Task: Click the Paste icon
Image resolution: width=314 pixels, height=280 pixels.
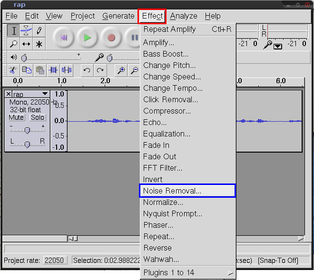Action: coord(40,70)
